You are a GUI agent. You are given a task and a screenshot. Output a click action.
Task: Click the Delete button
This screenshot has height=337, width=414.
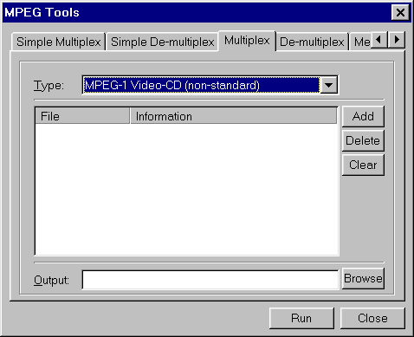[363, 140]
